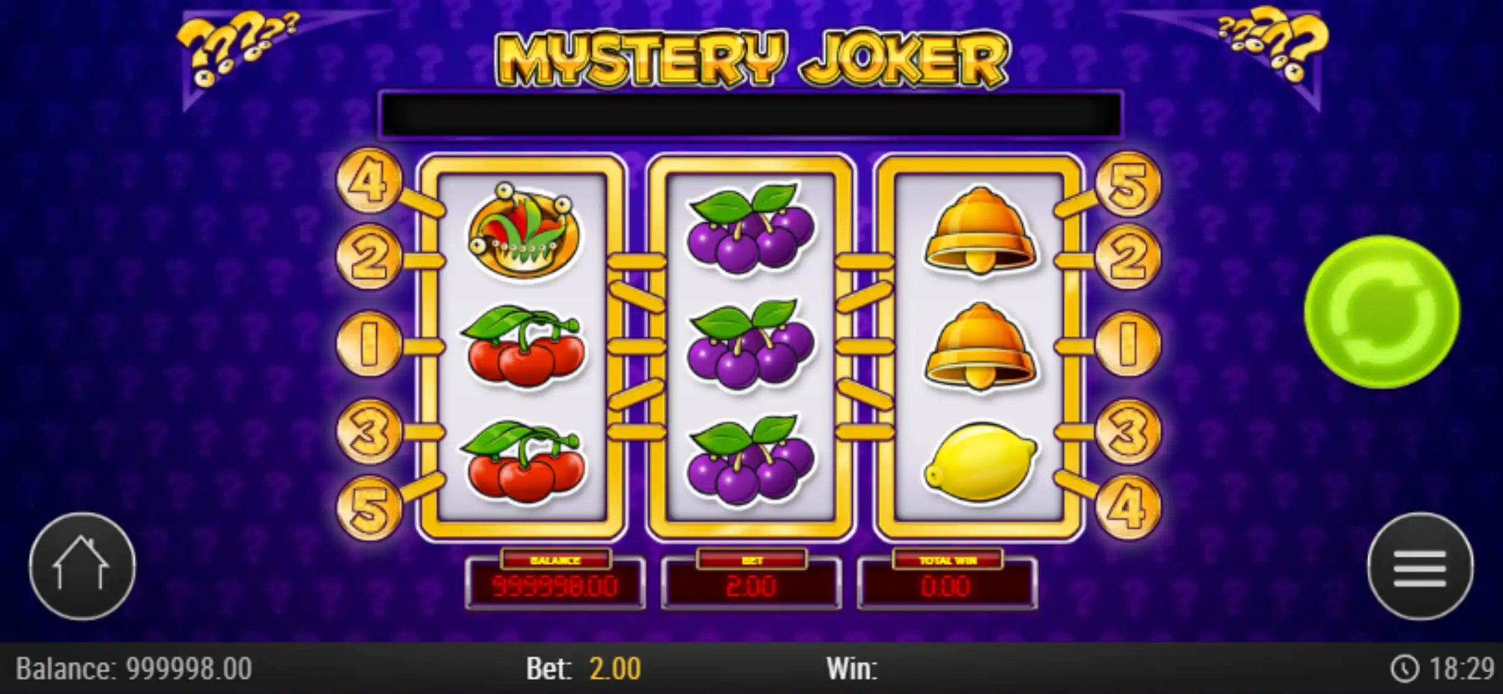
Task: Click the Mystery Joker title logo
Action: (752, 59)
